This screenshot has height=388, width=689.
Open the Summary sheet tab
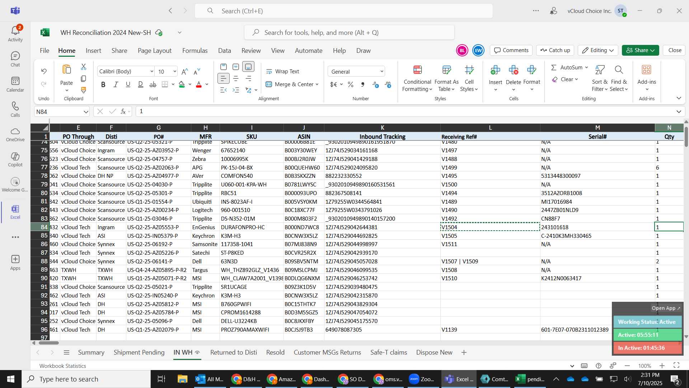tap(91, 352)
